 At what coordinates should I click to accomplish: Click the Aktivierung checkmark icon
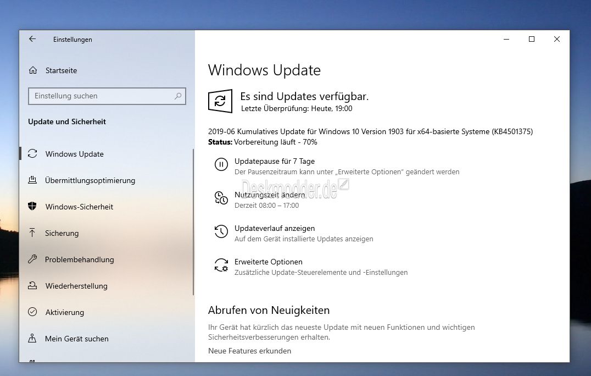(x=32, y=312)
